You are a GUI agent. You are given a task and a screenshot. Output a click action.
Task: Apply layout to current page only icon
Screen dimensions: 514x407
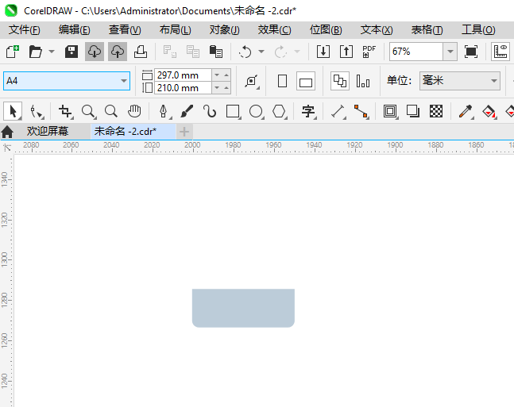click(363, 81)
